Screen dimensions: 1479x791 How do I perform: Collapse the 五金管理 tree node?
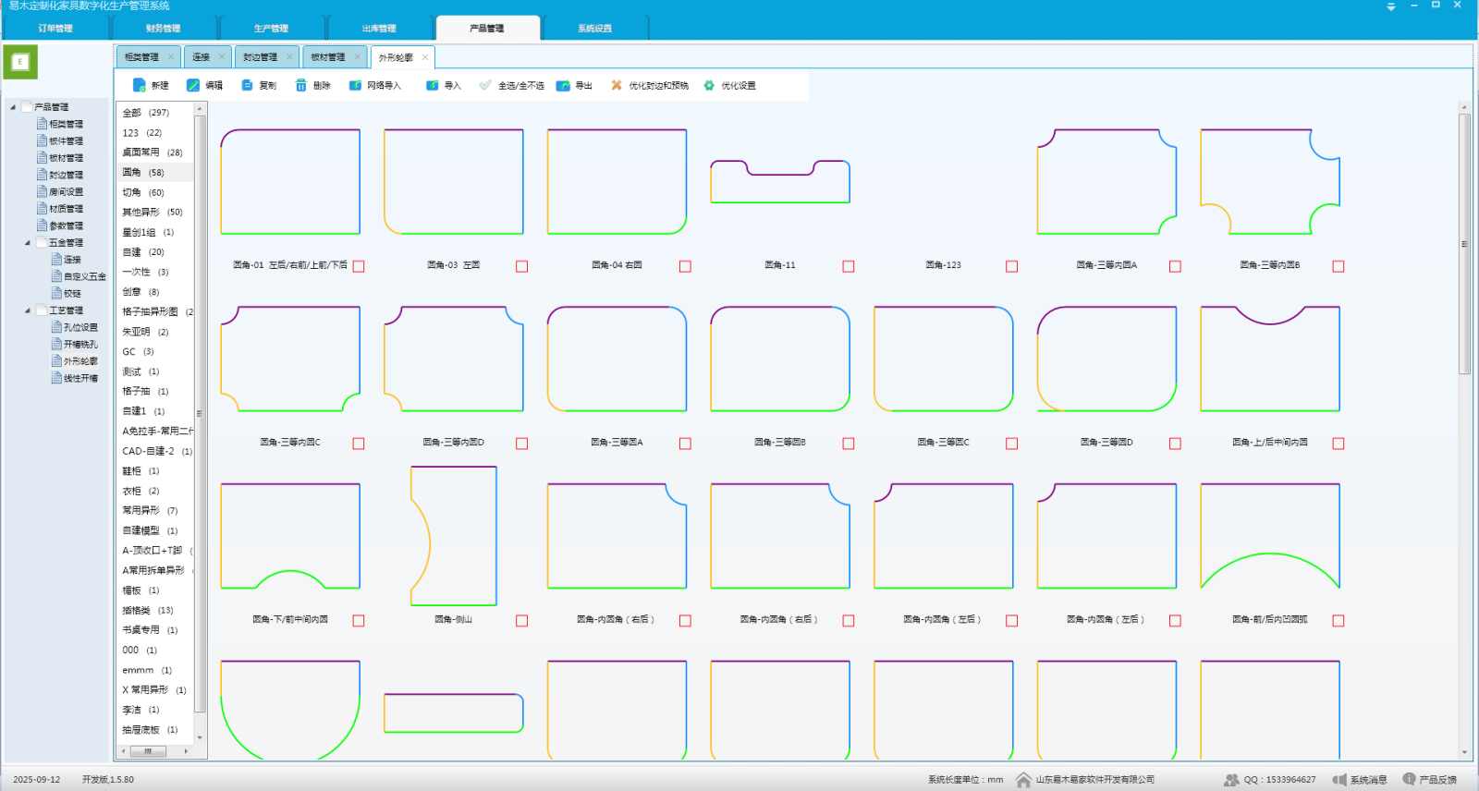coord(28,243)
